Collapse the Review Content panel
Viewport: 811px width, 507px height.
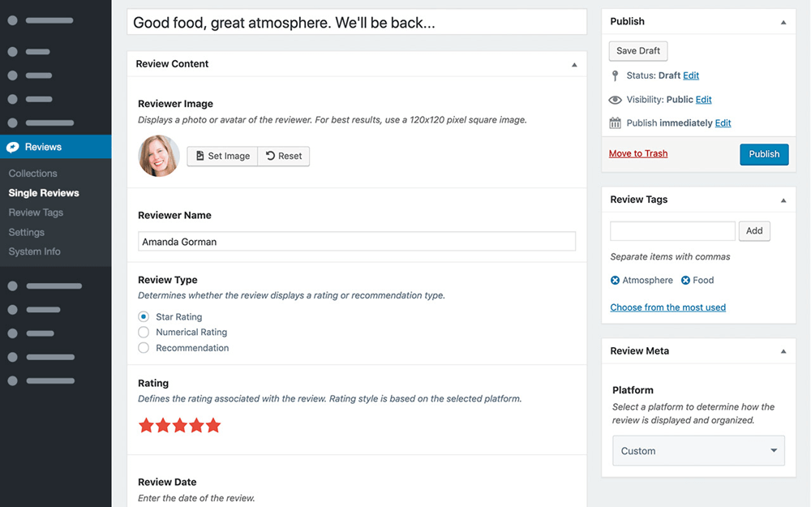pos(574,64)
